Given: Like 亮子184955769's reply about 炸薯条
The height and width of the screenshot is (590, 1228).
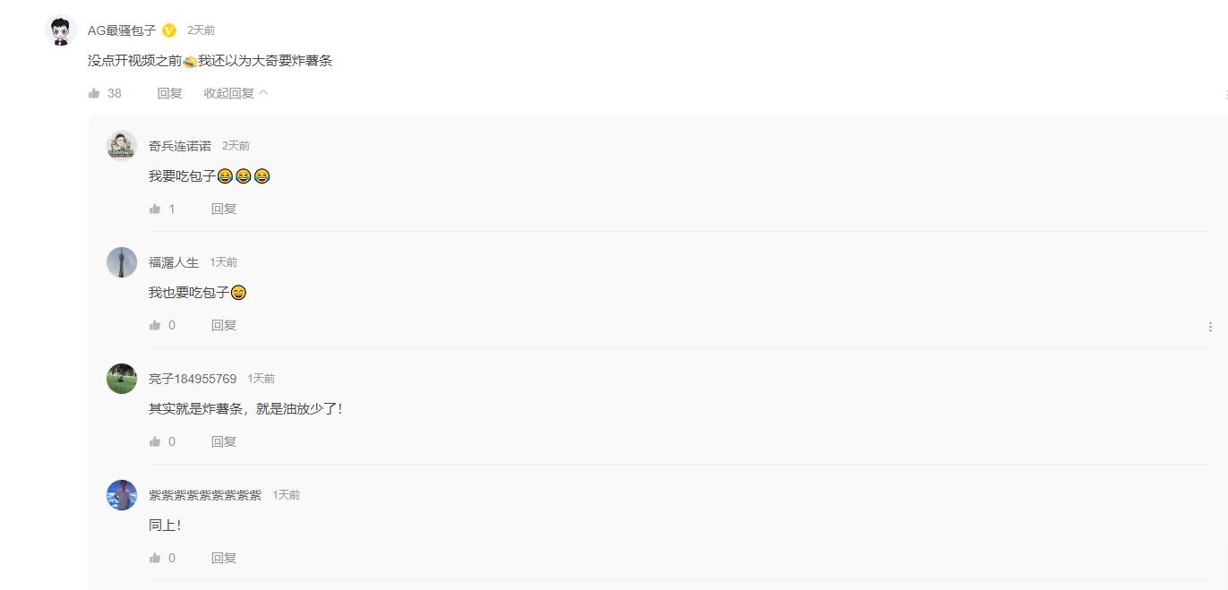Looking at the screenshot, I should coord(155,441).
